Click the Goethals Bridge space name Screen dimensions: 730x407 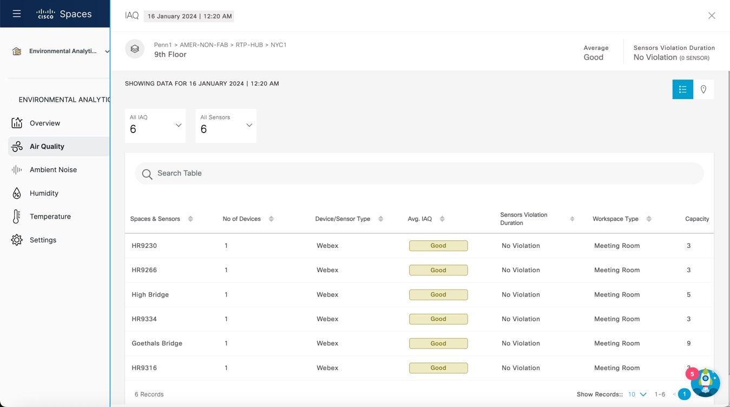point(157,343)
